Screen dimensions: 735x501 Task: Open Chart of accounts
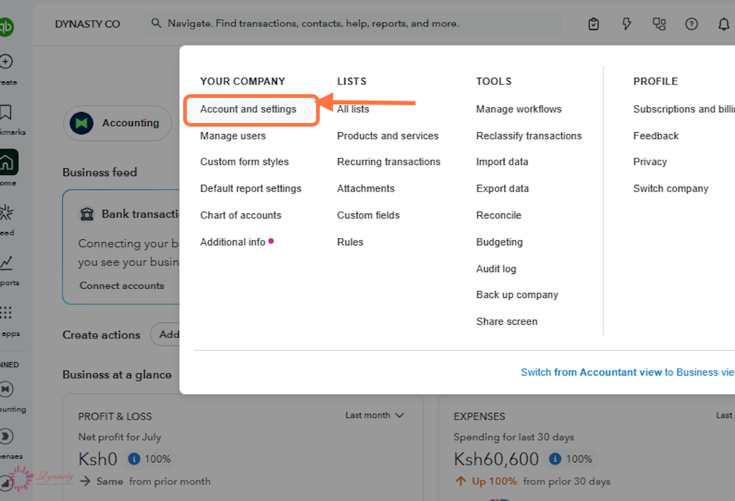pos(241,215)
